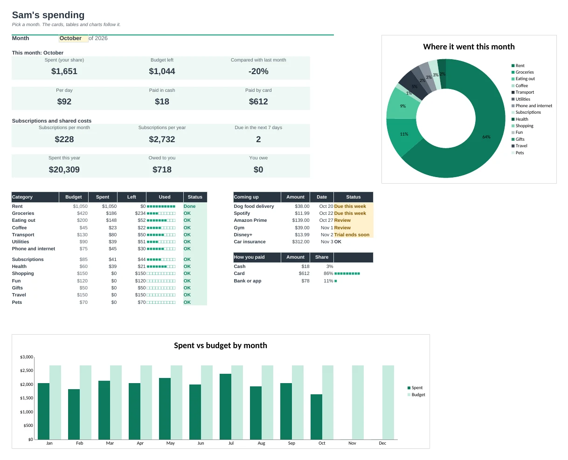The width and height of the screenshot is (568, 460).
Task: Click the -20% Compared with last month value
Action: [x=258, y=71]
